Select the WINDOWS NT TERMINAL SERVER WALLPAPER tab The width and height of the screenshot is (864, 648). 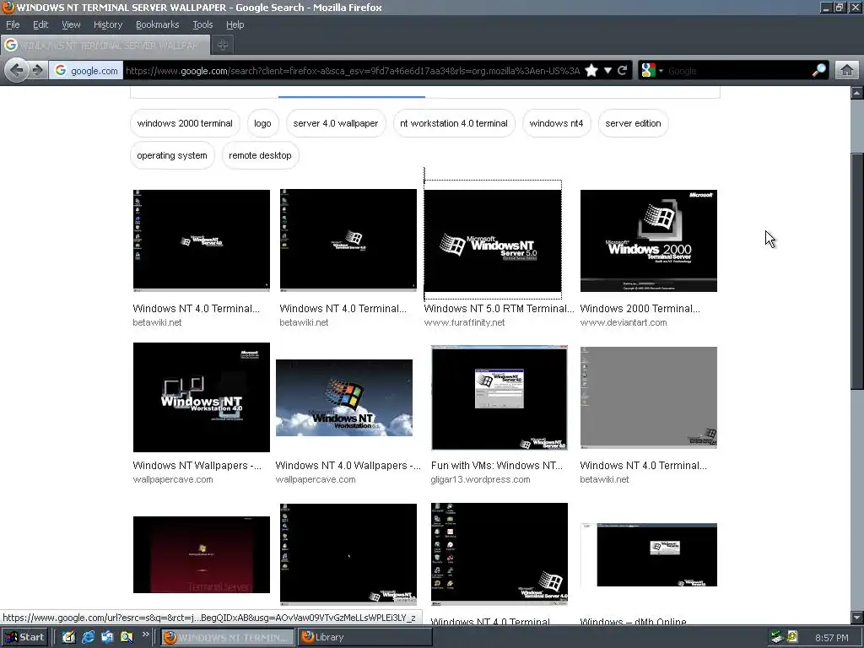pyautogui.click(x=105, y=46)
